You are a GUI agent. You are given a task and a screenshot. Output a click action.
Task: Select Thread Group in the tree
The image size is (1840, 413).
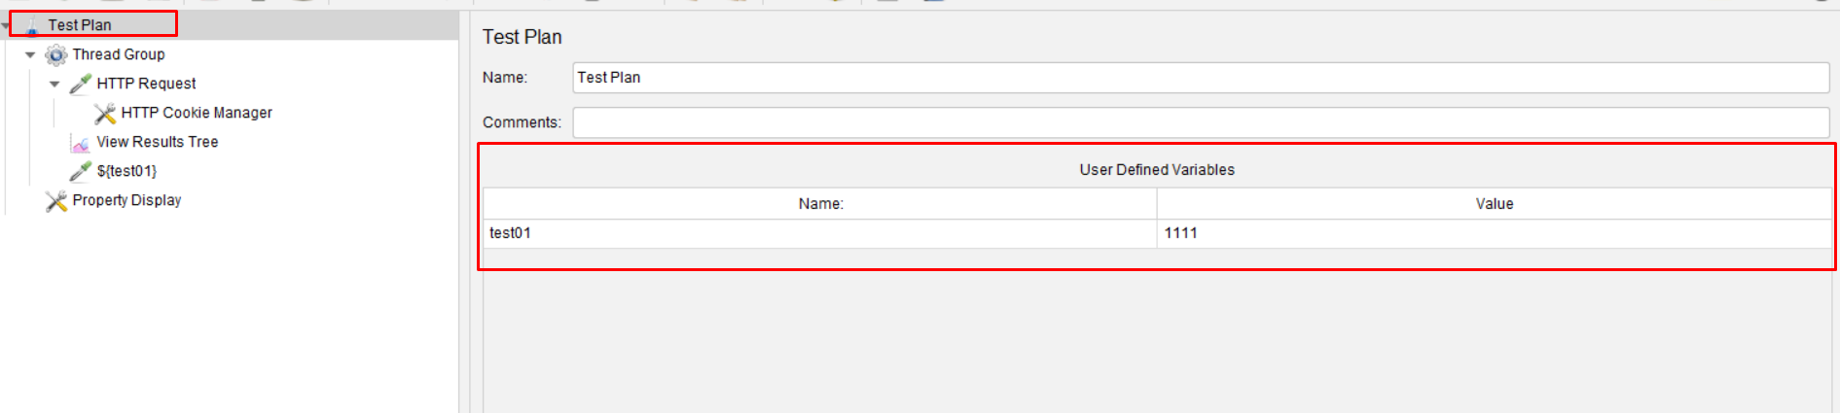tap(119, 54)
